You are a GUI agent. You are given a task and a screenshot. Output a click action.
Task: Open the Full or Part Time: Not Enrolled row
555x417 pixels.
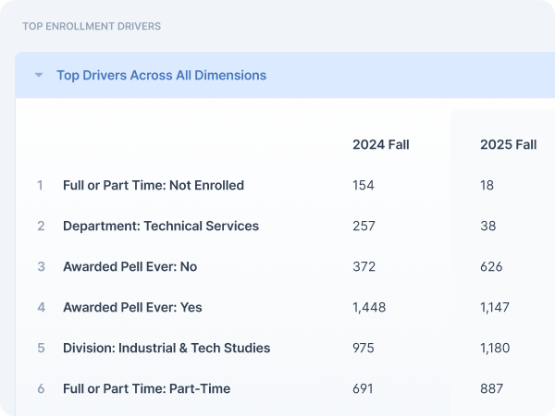[154, 185]
